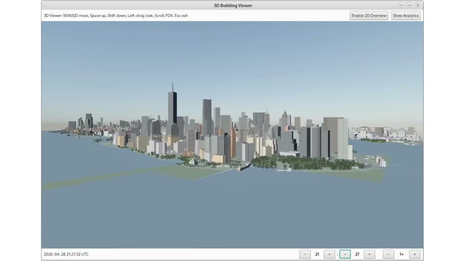Decrease the minute value of 27
Viewport: 465px width, 261px height.
[345, 254]
